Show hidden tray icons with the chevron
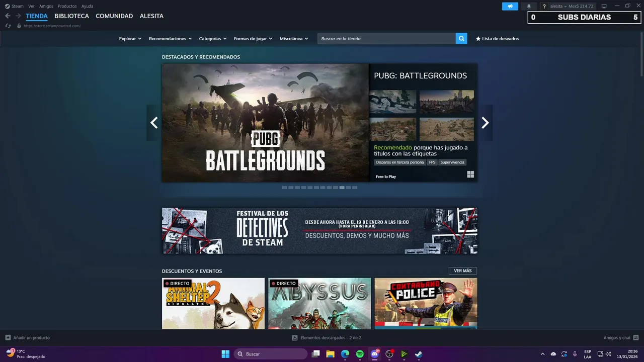This screenshot has width=644, height=362. (x=542, y=354)
